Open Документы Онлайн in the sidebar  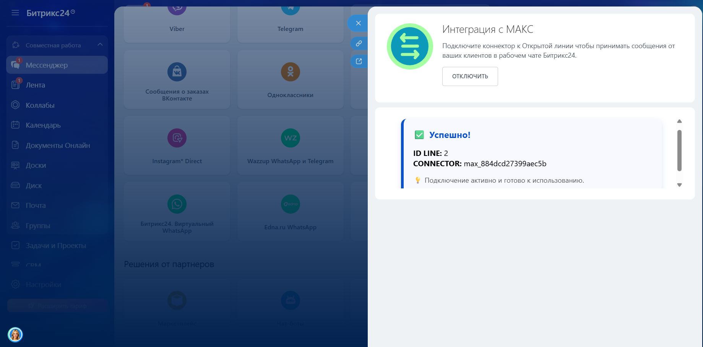coord(57,145)
